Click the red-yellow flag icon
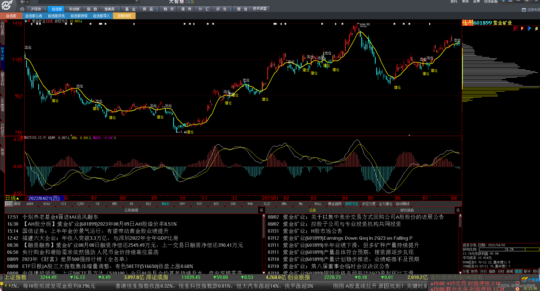The width and height of the screenshot is (540, 291). tap(522, 28)
